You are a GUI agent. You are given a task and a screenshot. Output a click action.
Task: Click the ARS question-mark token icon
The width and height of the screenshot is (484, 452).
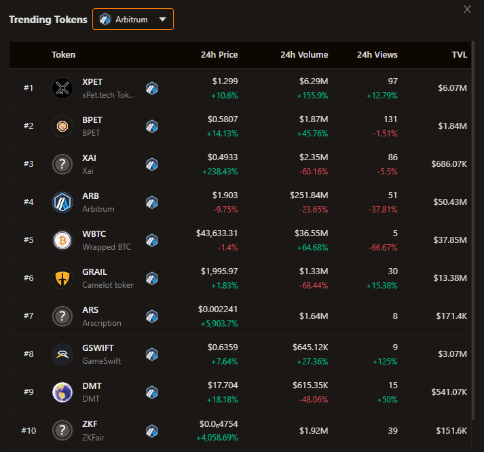(x=62, y=316)
